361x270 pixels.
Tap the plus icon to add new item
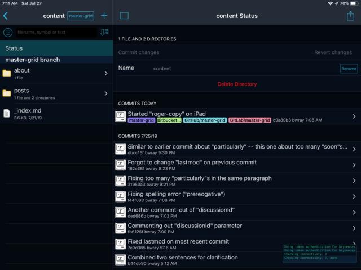104,16
